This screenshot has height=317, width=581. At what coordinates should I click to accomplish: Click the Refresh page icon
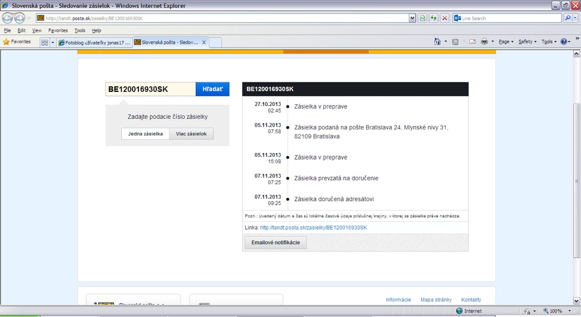434,18
